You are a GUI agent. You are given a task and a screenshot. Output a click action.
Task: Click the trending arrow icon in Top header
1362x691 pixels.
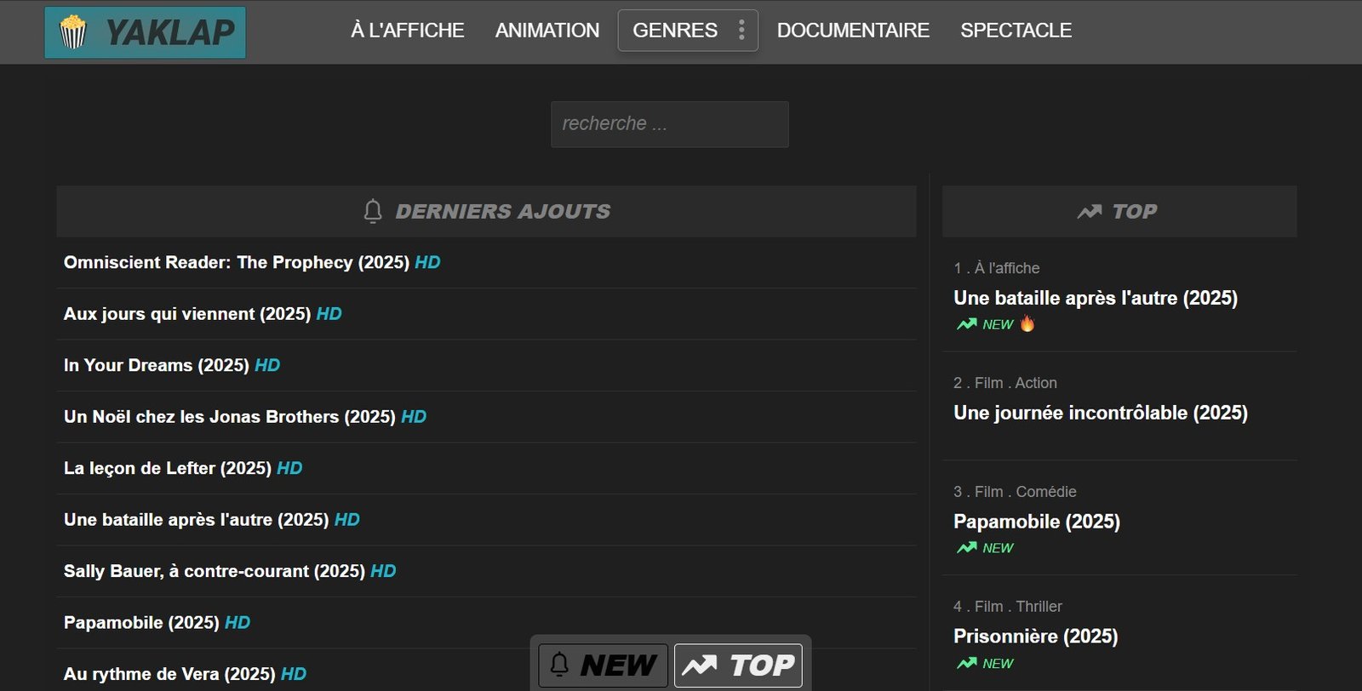point(1089,212)
